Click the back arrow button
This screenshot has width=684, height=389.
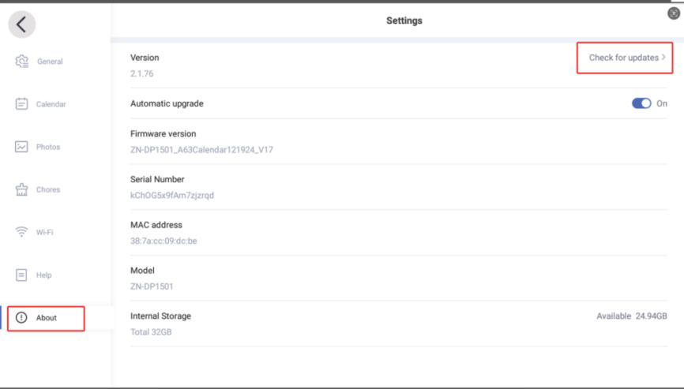21,24
